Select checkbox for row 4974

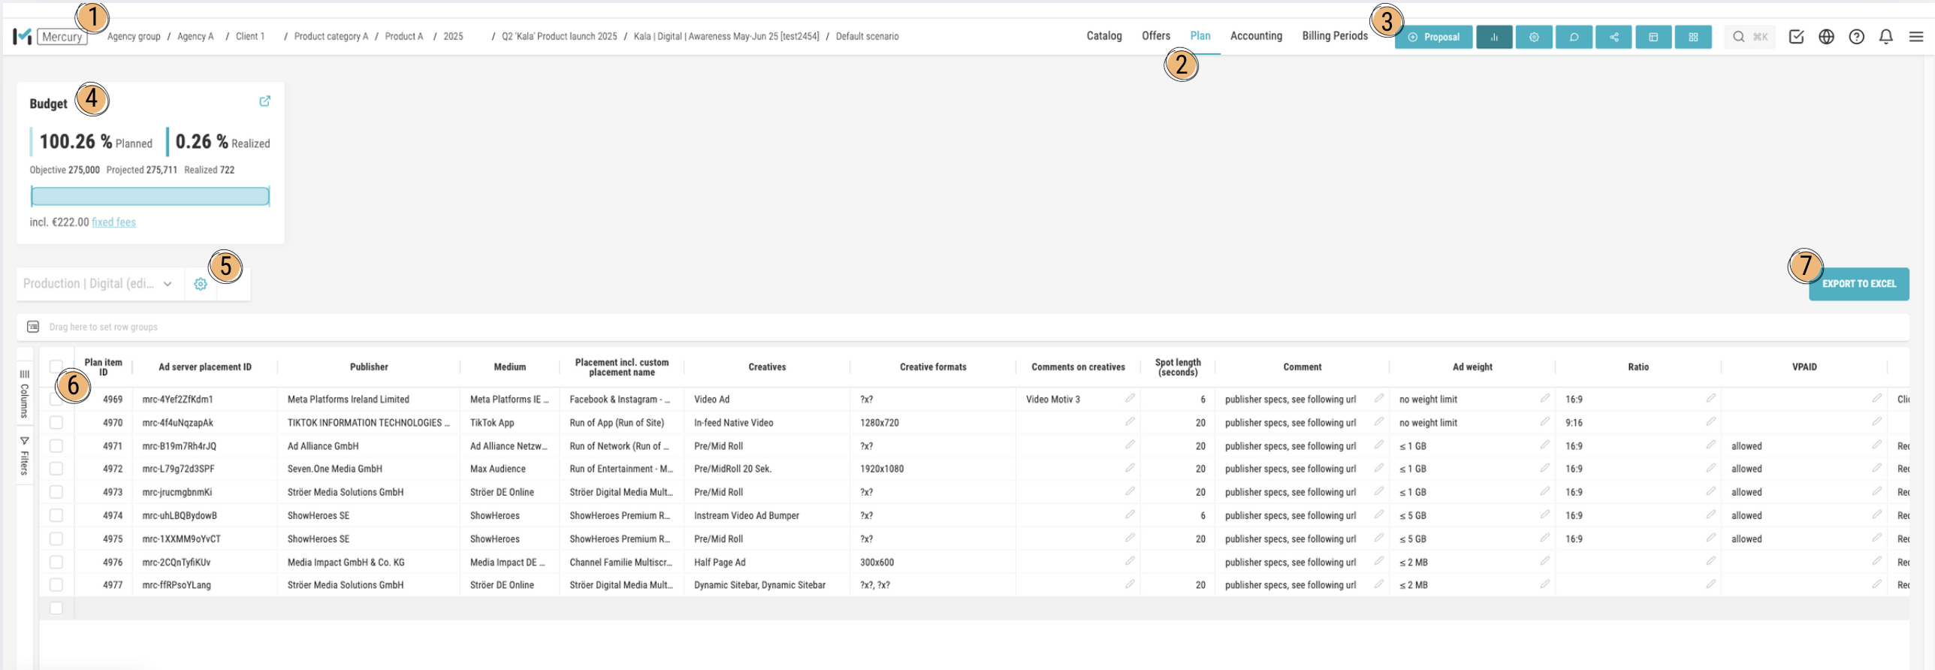(56, 515)
